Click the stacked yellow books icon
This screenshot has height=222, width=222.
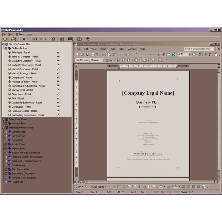coord(14,39)
